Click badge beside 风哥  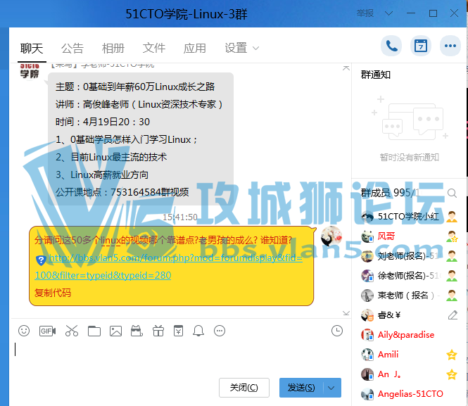452,236
